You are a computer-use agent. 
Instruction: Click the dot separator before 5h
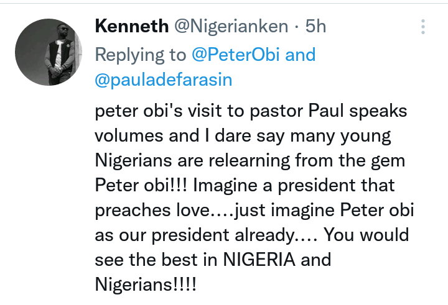coord(297,27)
